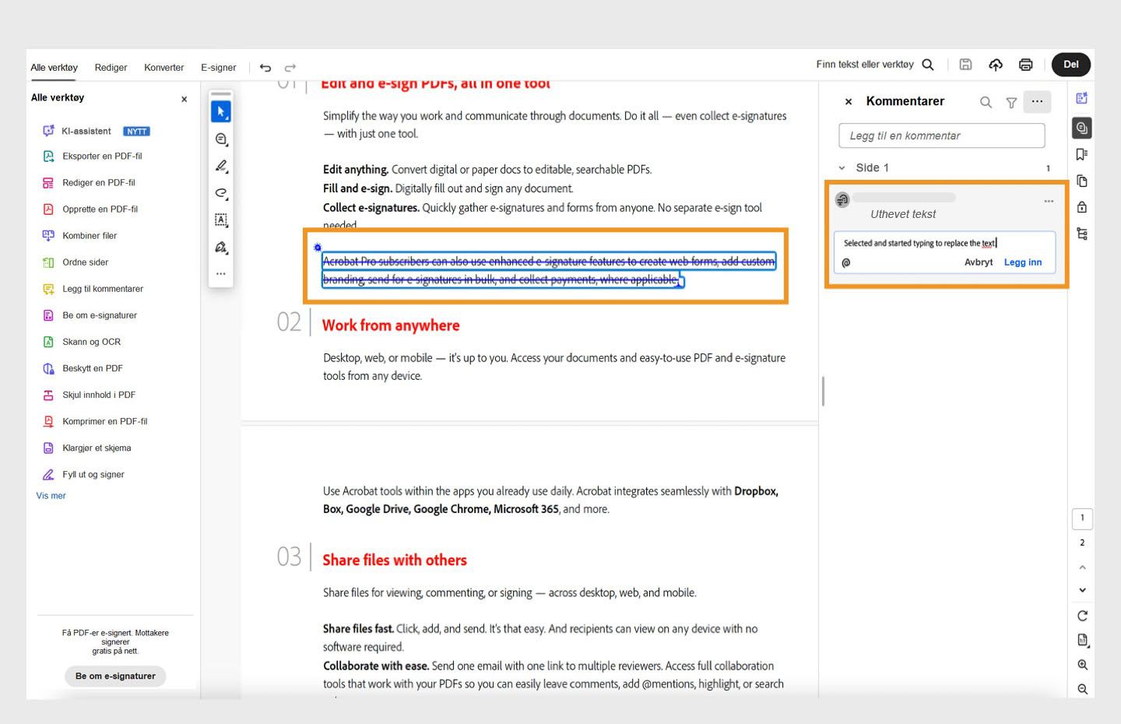Open the sign pen tool

click(x=221, y=248)
